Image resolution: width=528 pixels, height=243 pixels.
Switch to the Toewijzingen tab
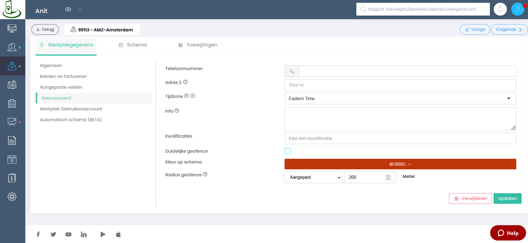pyautogui.click(x=198, y=45)
